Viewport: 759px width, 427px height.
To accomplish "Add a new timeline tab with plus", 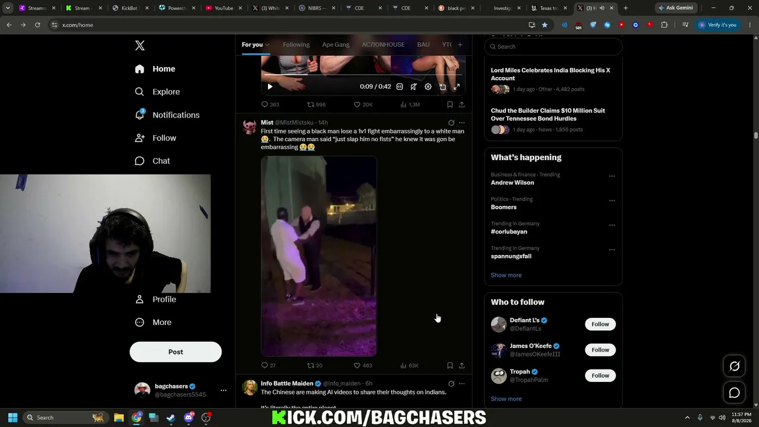I will click(x=460, y=44).
